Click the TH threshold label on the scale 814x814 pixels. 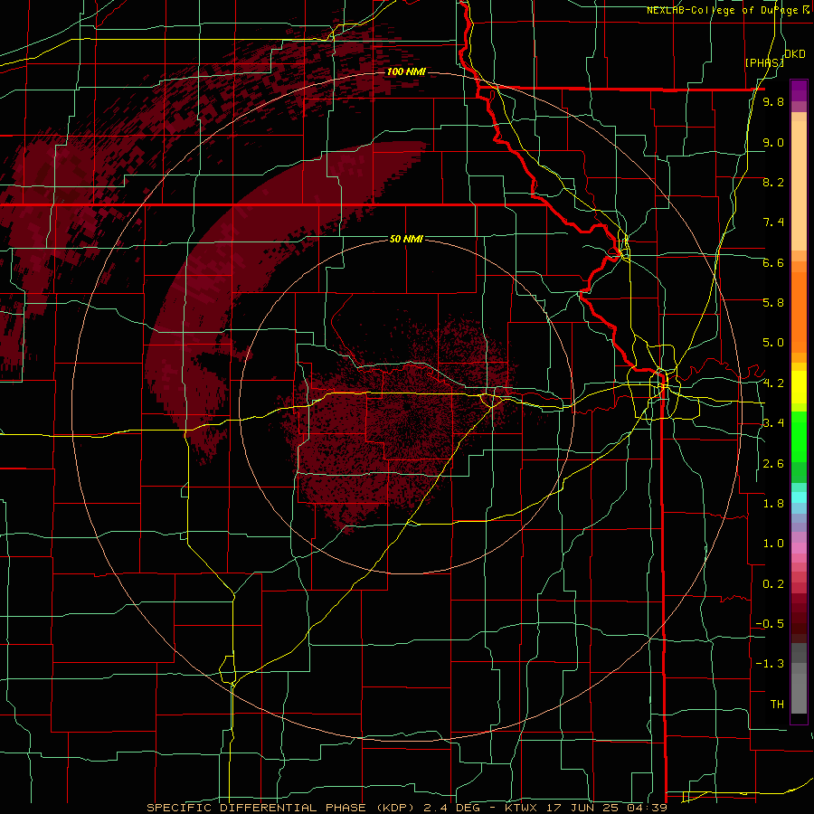pos(777,705)
